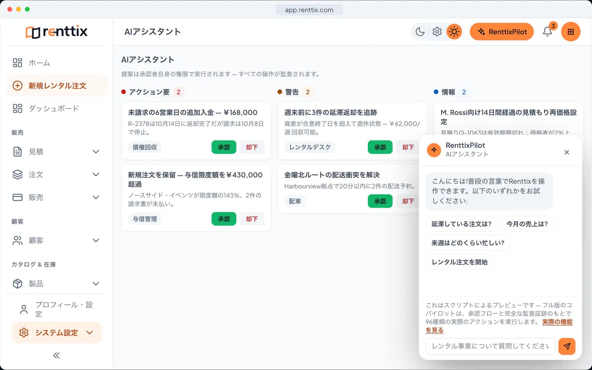
Task: Approve 未請求の6営業日の追加入金 card
Action: (224, 147)
